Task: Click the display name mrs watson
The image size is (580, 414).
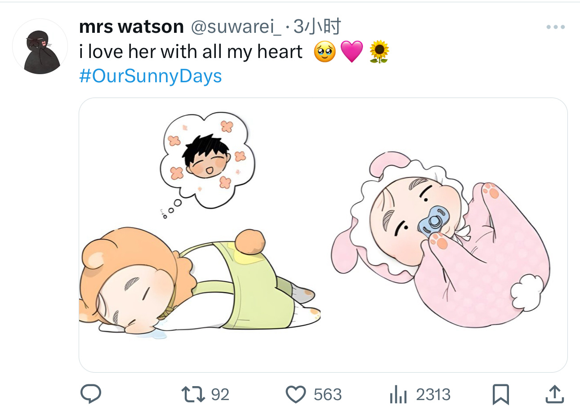Action: point(131,27)
